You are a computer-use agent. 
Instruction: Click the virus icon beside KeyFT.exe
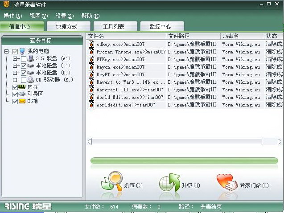[91, 74]
